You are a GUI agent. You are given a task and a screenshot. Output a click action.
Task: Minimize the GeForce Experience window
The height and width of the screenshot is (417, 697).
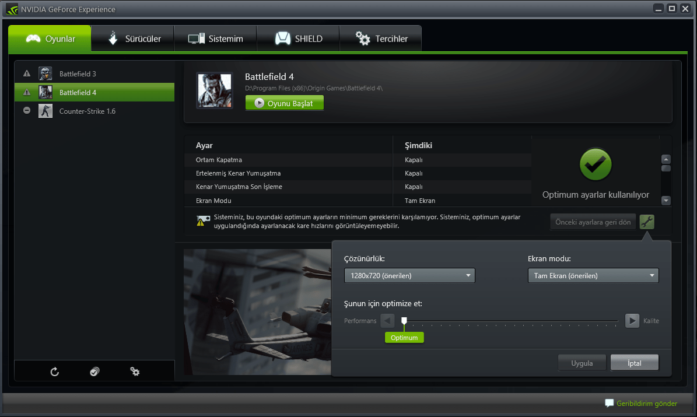tap(659, 8)
